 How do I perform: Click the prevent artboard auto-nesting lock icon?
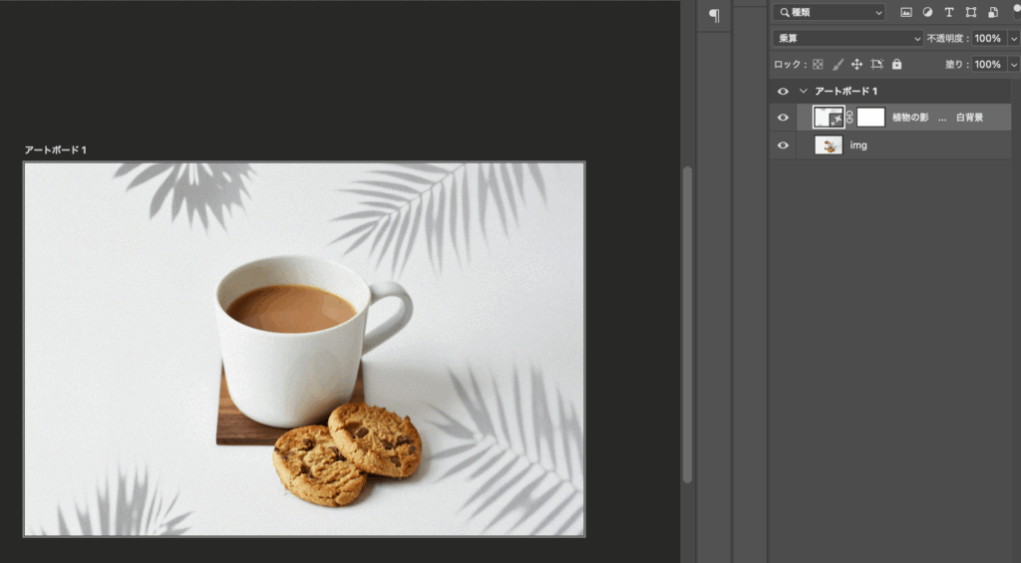click(x=876, y=64)
